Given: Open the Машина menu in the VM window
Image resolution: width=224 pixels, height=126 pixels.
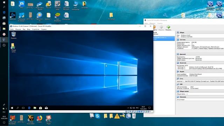Looking at the screenshot, I should 18,29.
